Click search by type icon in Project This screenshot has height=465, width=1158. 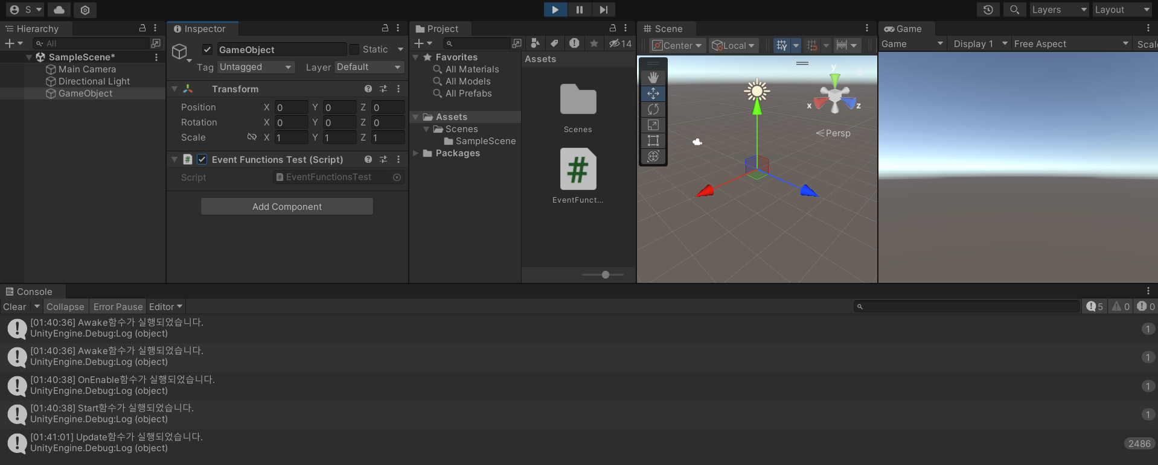[535, 43]
